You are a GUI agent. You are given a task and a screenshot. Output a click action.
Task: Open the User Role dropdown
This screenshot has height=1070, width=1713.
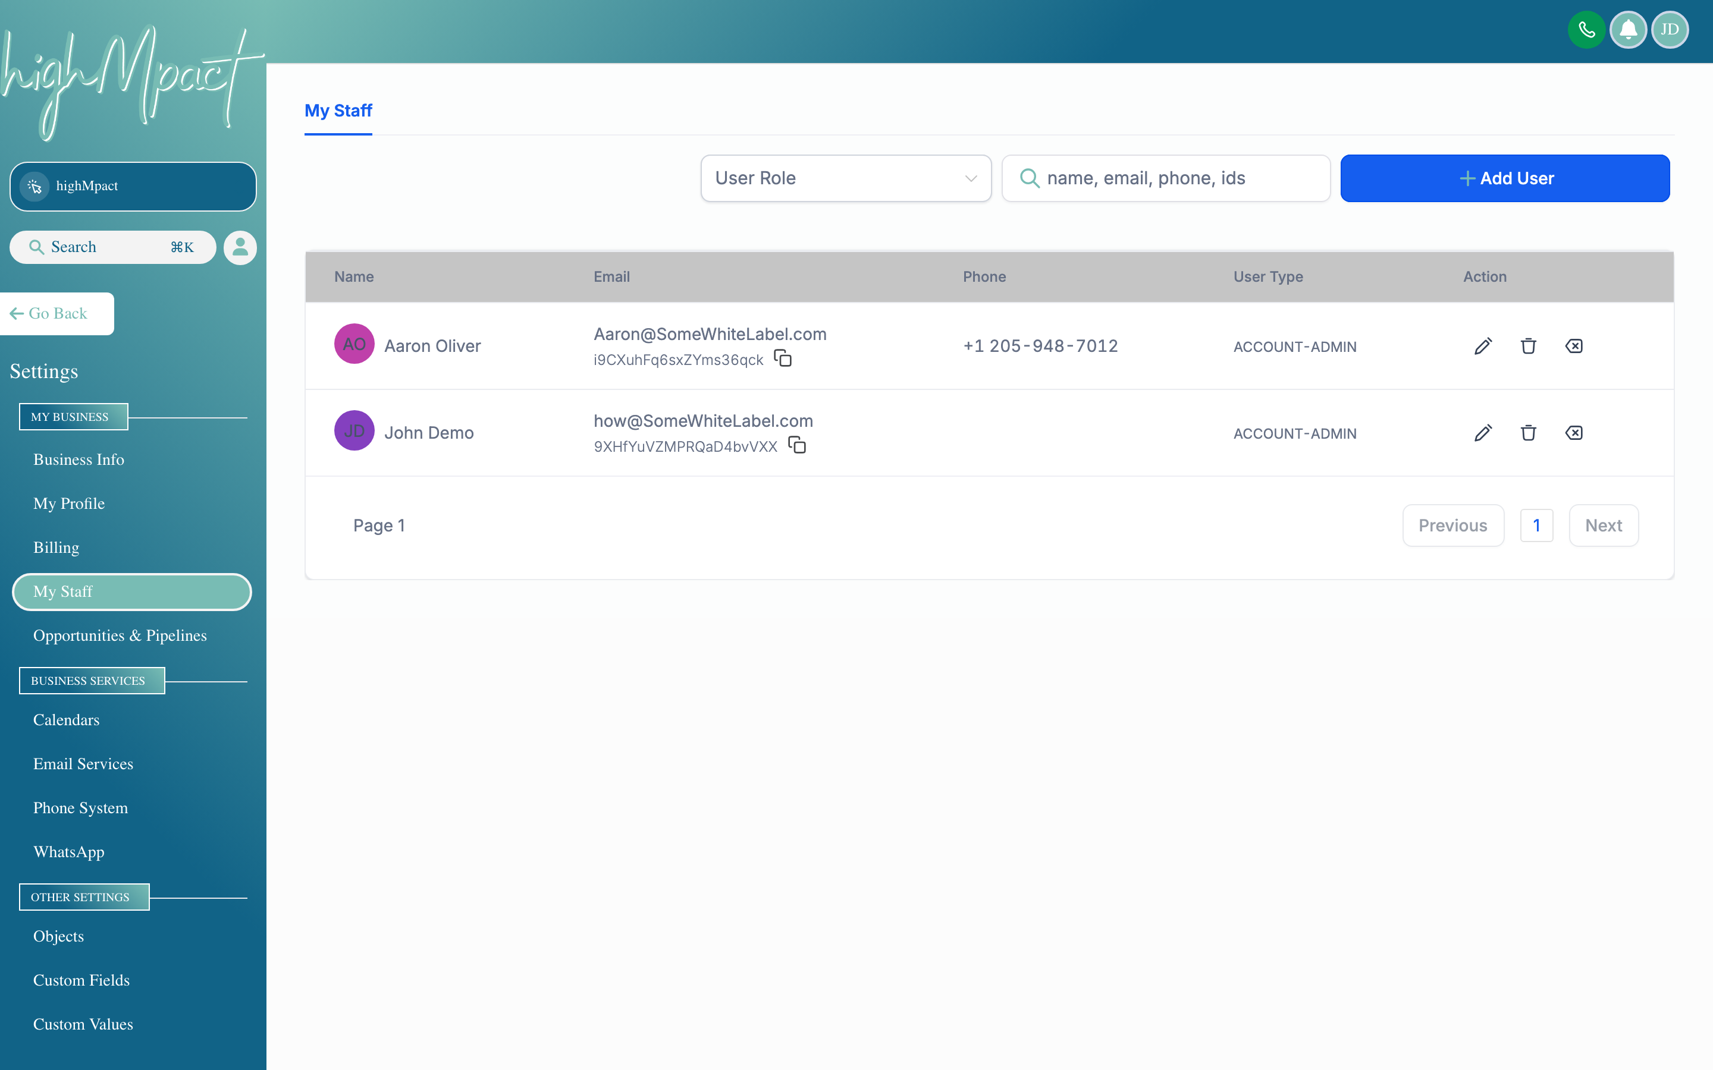click(846, 178)
